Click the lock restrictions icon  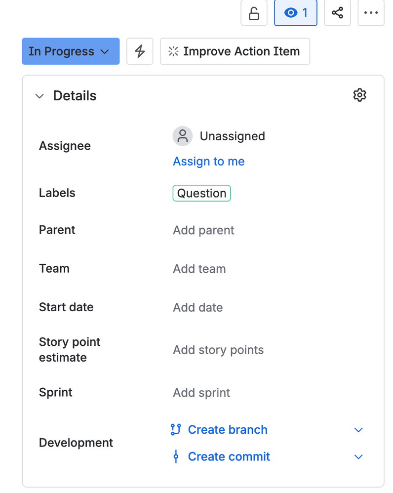pyautogui.click(x=254, y=13)
